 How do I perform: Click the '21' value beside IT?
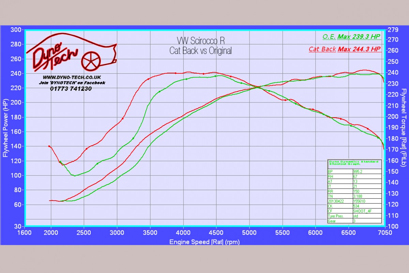tap(367, 186)
